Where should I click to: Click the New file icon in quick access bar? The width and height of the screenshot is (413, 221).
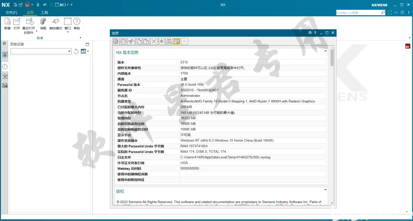point(15,5)
